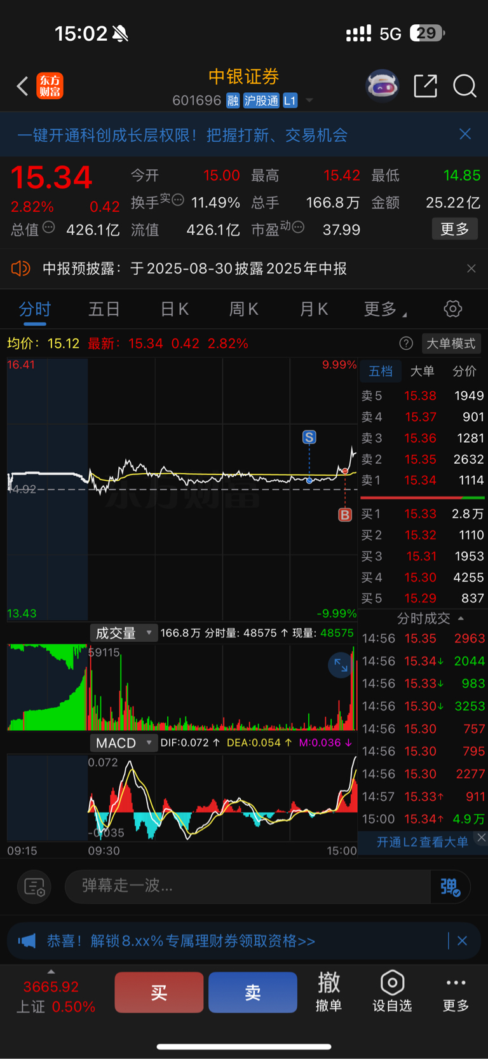This screenshot has height=1059, width=488.
Task: Close the 理财券 promotion bar
Action: [x=463, y=941]
